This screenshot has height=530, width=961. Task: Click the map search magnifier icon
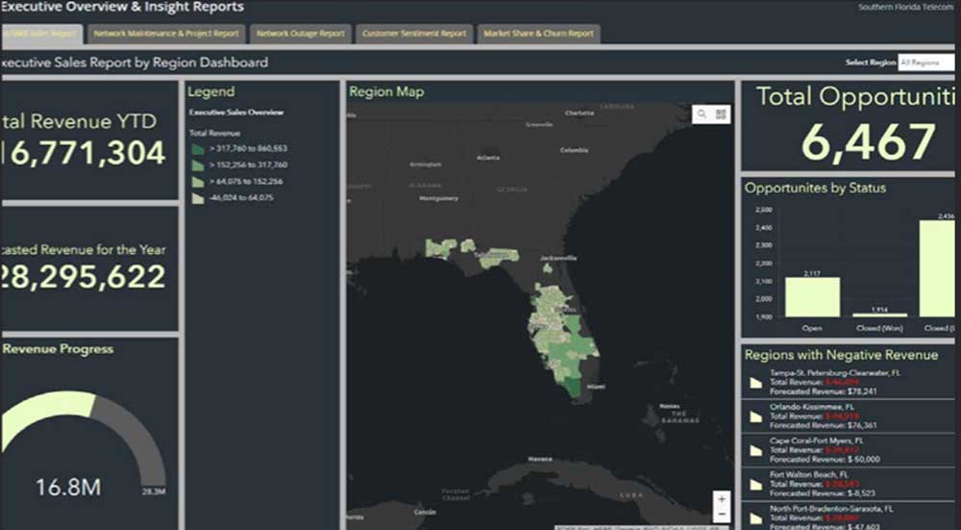(x=702, y=114)
